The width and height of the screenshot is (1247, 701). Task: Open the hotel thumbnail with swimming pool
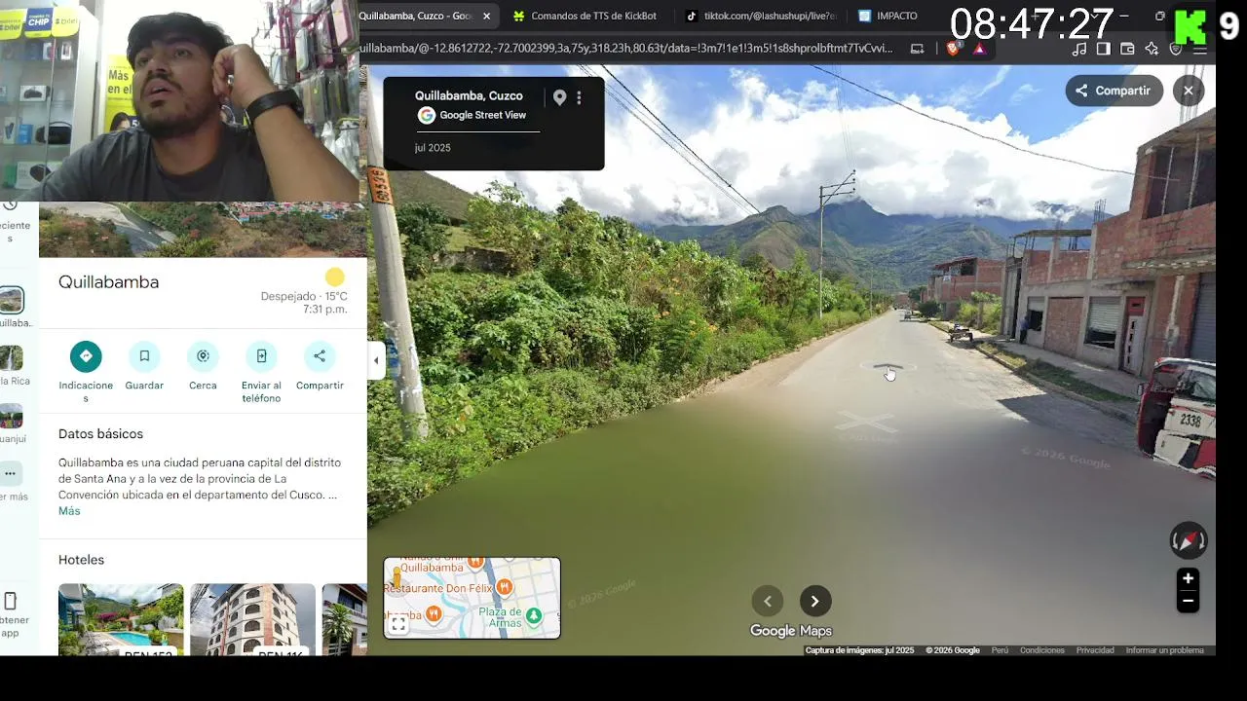(121, 619)
